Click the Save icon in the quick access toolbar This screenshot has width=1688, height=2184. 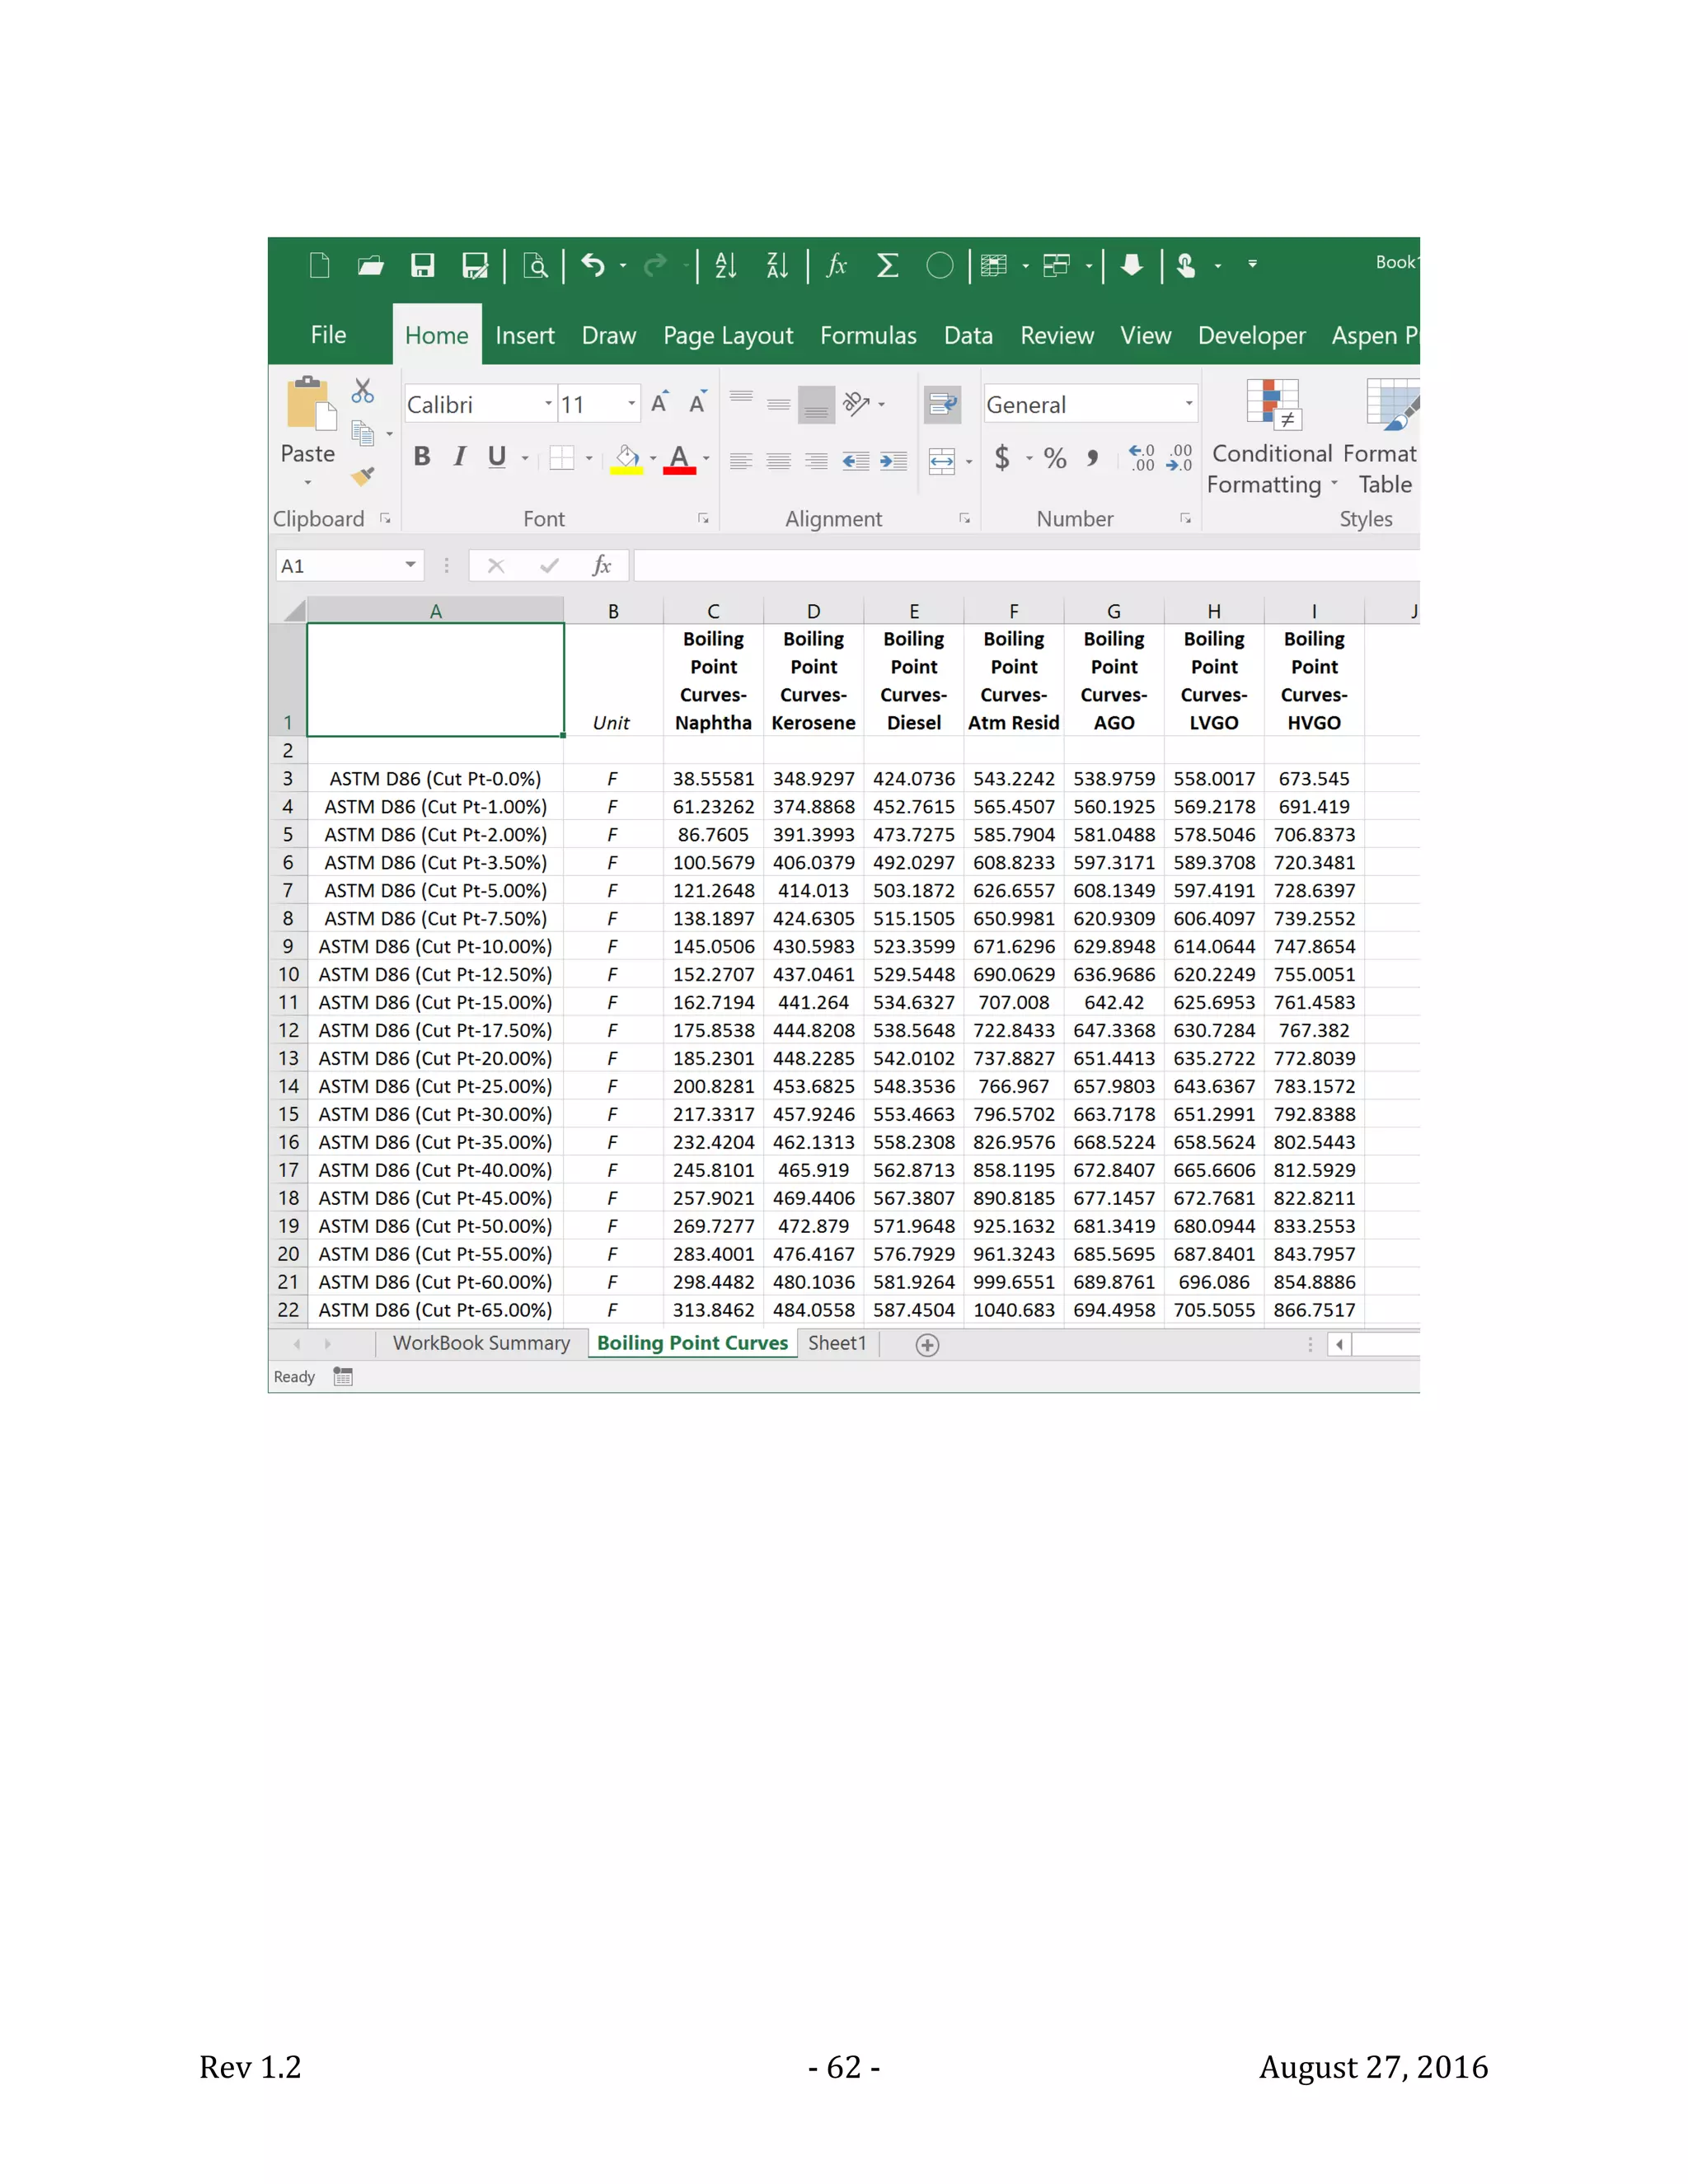(x=423, y=266)
